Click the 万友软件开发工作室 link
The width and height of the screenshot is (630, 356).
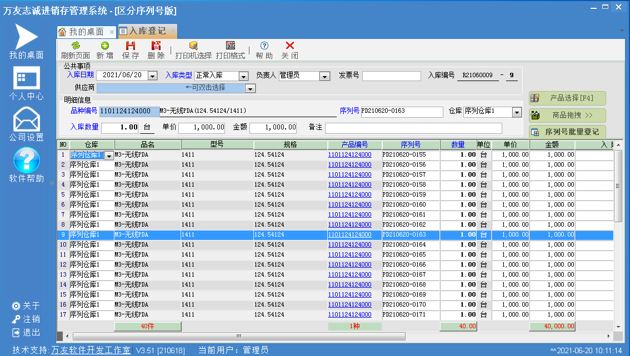[x=91, y=350]
